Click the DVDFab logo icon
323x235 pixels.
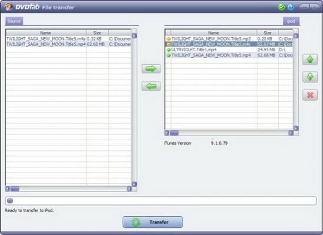(x=8, y=6)
